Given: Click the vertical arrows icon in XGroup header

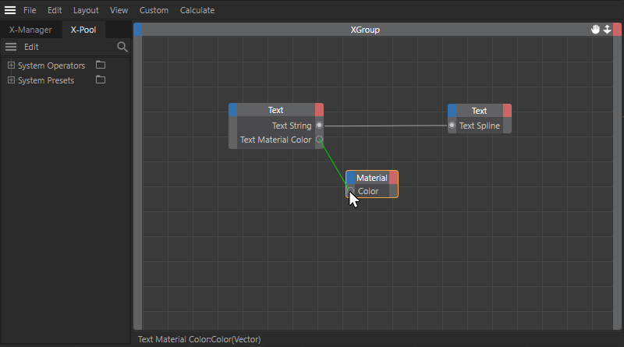Looking at the screenshot, I should coord(607,30).
